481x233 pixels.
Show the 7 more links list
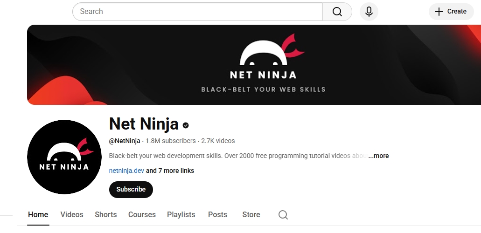(170, 171)
